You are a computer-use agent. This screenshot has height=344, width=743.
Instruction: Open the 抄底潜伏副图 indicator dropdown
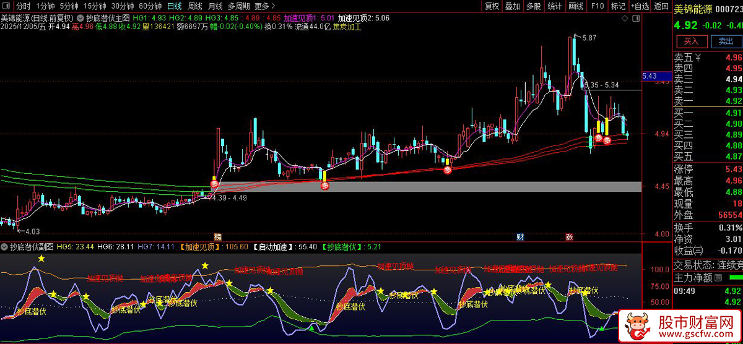(5, 246)
